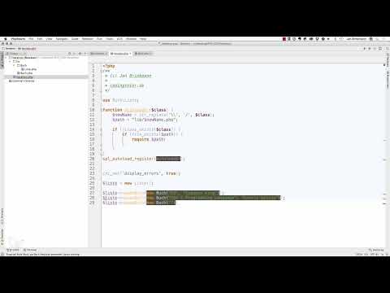390x293 pixels.
Task: Fold the doc comment starting at line 2
Action: [x=102, y=71]
